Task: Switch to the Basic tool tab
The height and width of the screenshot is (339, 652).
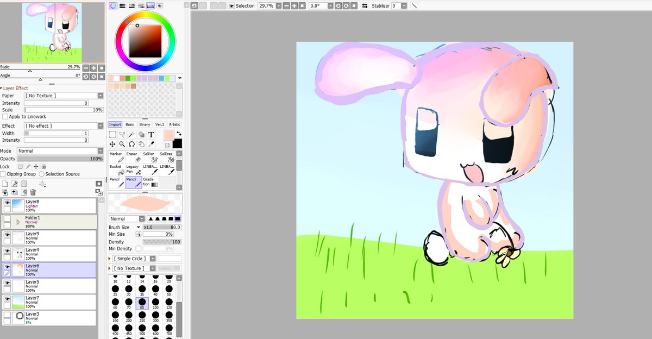Action: coord(130,124)
